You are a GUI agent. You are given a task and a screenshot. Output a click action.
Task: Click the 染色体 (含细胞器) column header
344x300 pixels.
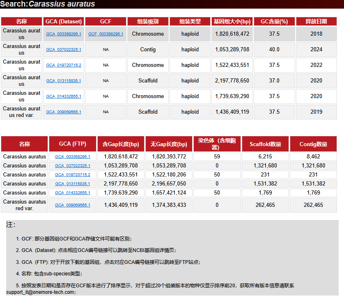click(x=217, y=144)
